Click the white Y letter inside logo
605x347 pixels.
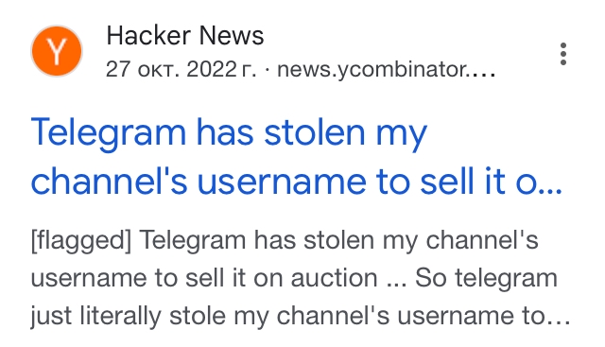pos(57,52)
